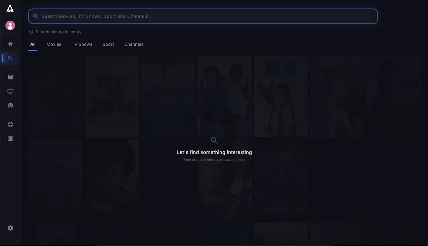Switch to the TV Shows tab
The height and width of the screenshot is (246, 428).
pos(82,44)
